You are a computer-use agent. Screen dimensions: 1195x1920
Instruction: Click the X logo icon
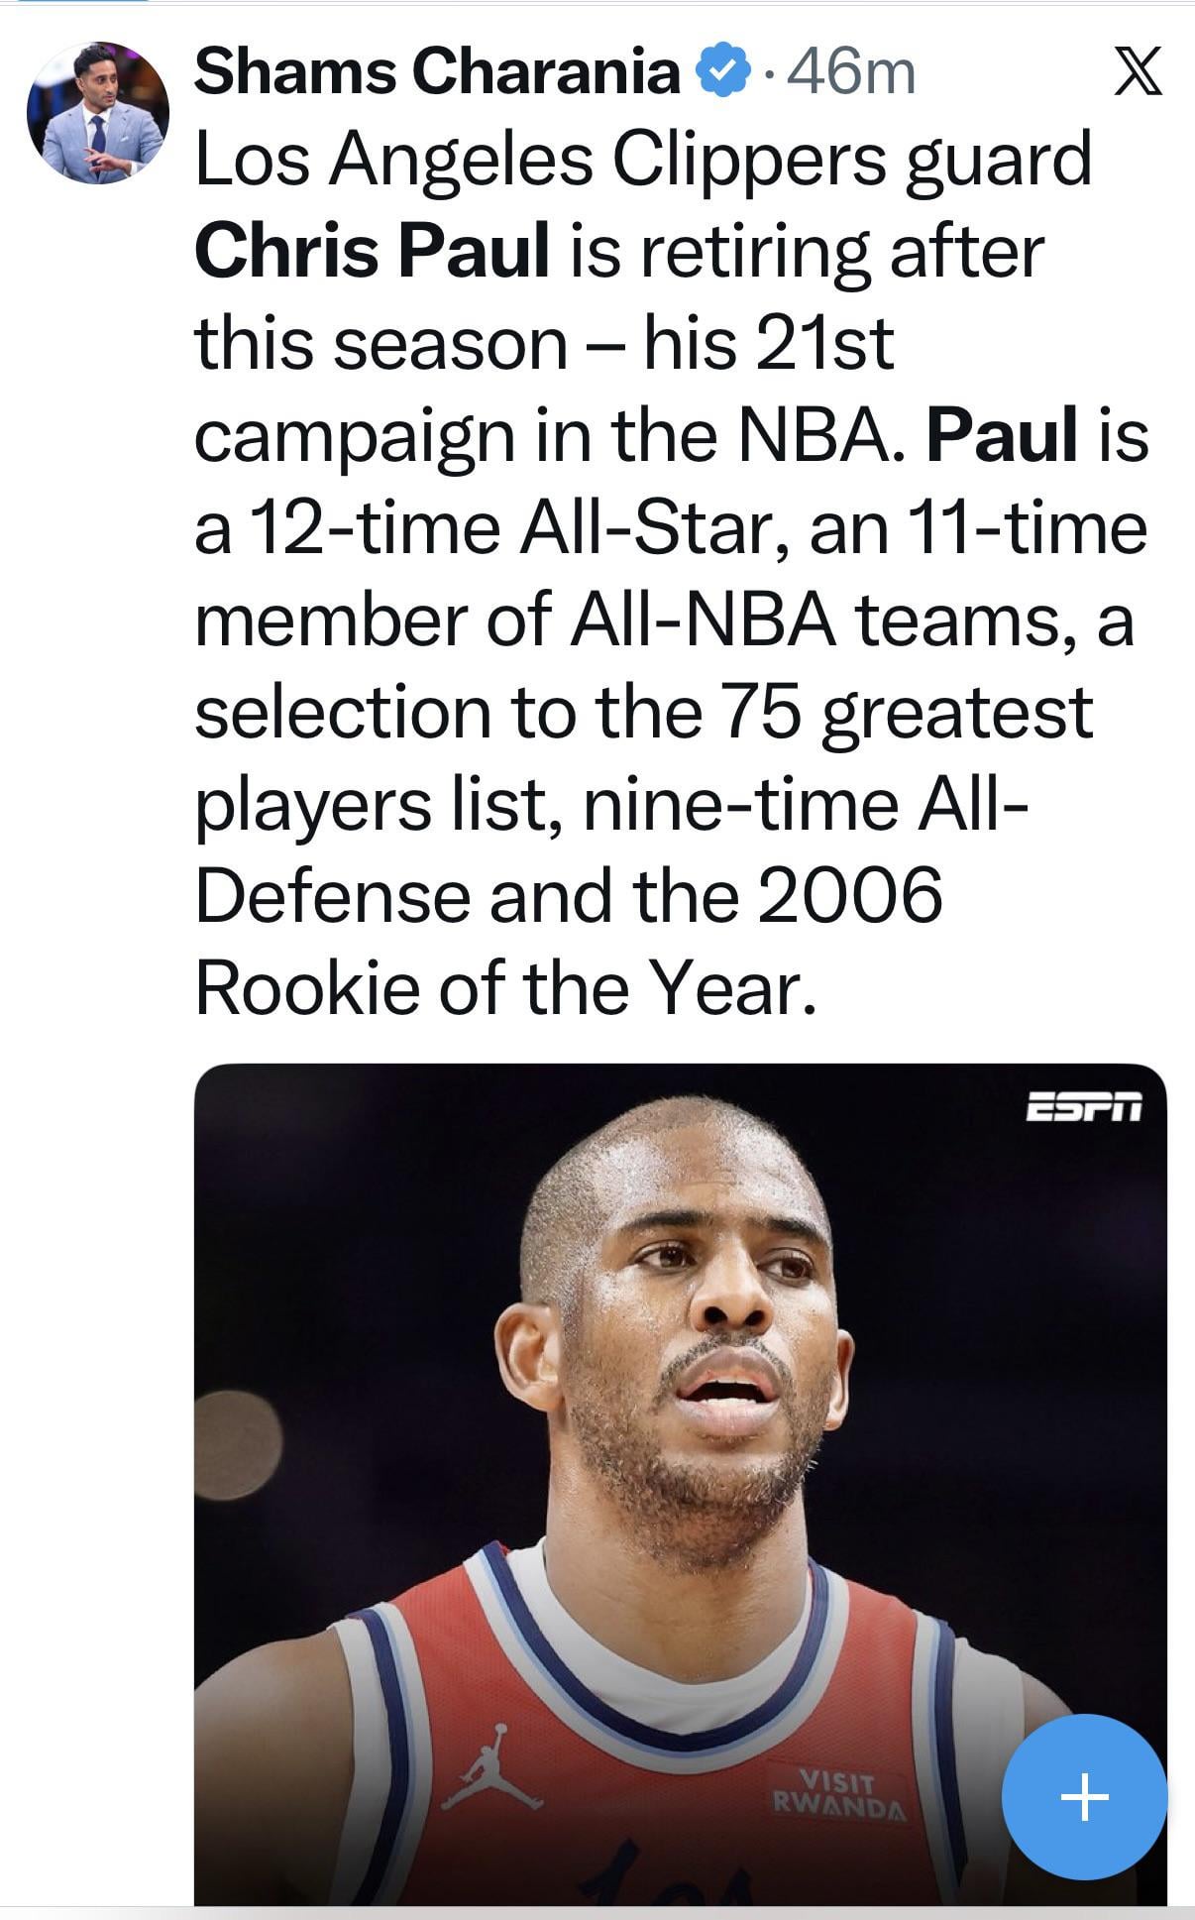(x=1138, y=74)
